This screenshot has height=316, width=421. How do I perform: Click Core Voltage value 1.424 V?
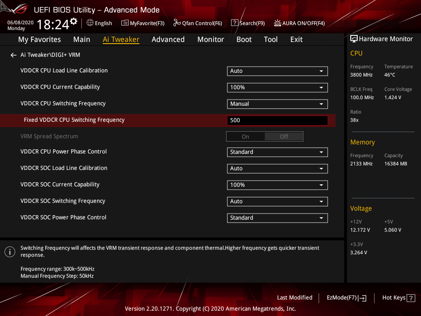[393, 98]
